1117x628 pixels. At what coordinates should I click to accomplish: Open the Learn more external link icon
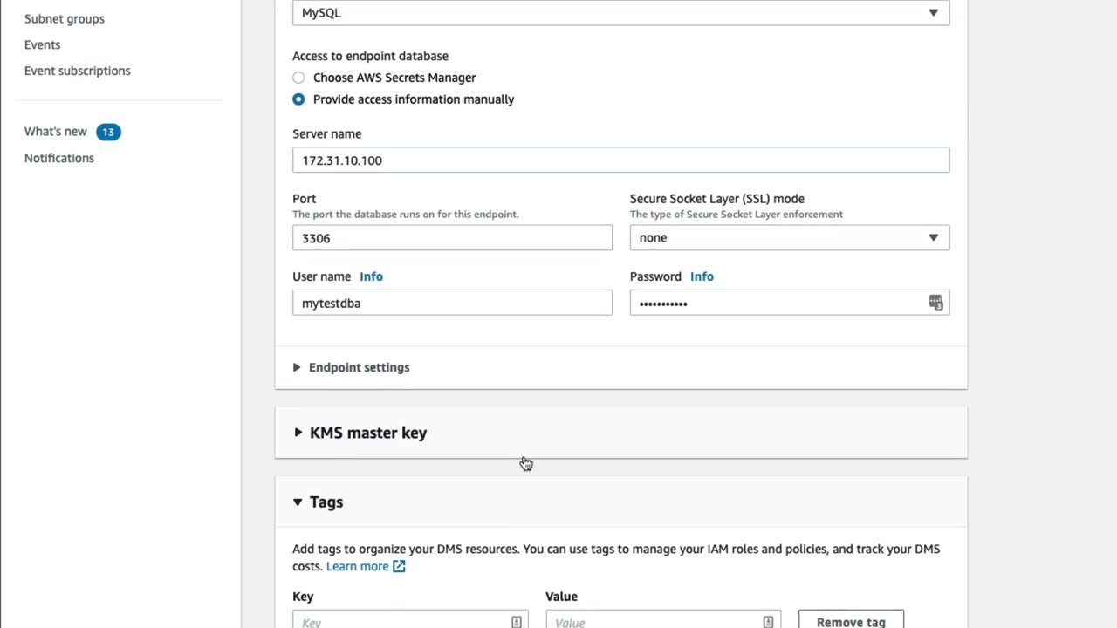coord(399,567)
